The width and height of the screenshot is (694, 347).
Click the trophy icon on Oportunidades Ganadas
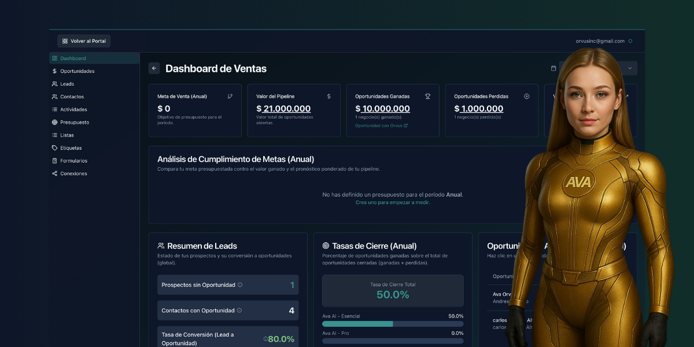[x=427, y=96]
